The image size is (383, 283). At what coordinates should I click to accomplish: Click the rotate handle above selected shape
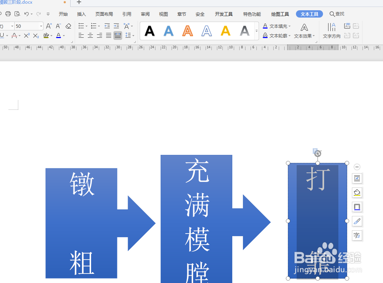click(318, 153)
